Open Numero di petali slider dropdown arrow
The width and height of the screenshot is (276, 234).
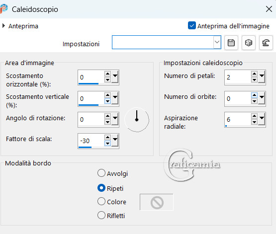point(262,77)
